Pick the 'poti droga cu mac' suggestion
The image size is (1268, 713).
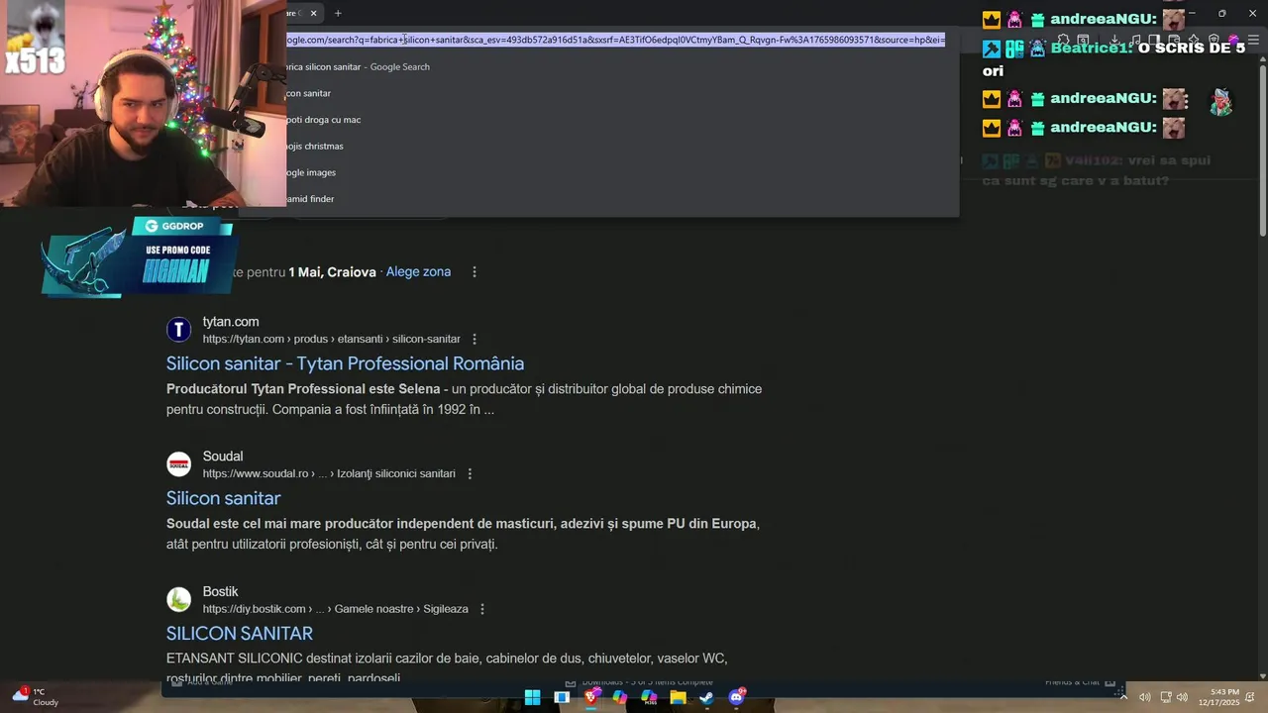tap(622, 120)
